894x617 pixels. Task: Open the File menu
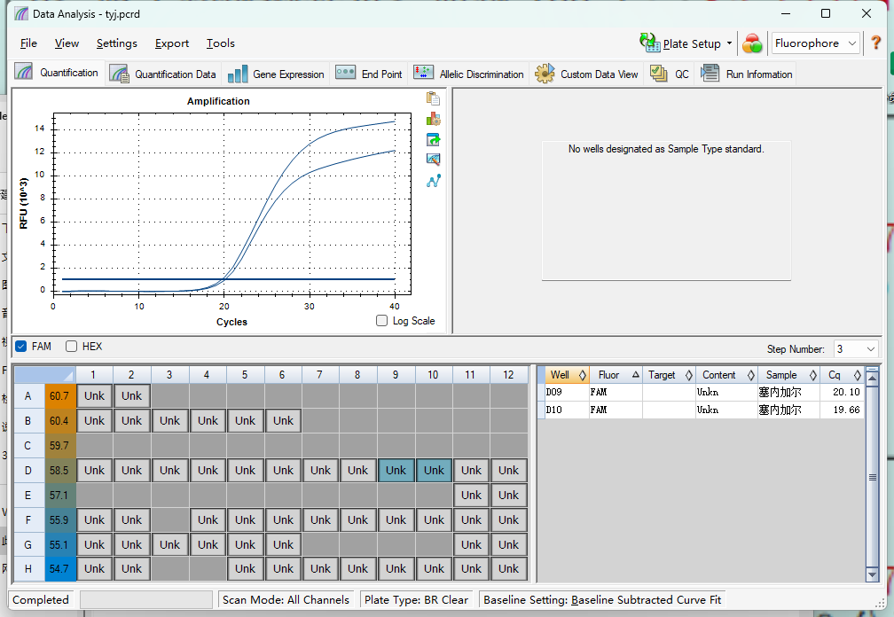(x=28, y=43)
